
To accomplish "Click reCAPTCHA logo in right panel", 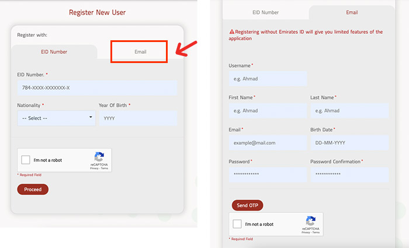I will tap(311, 221).
